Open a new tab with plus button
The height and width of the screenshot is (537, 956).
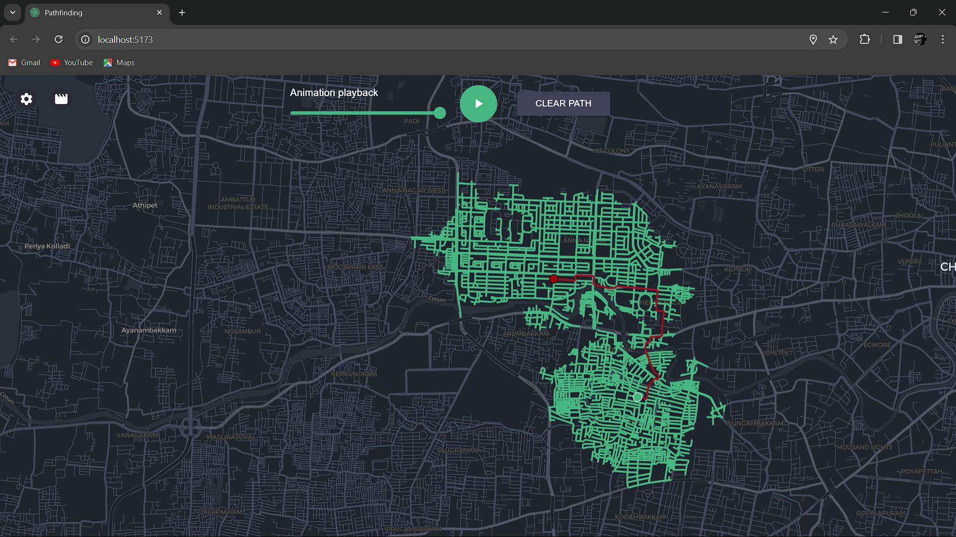[x=182, y=12]
